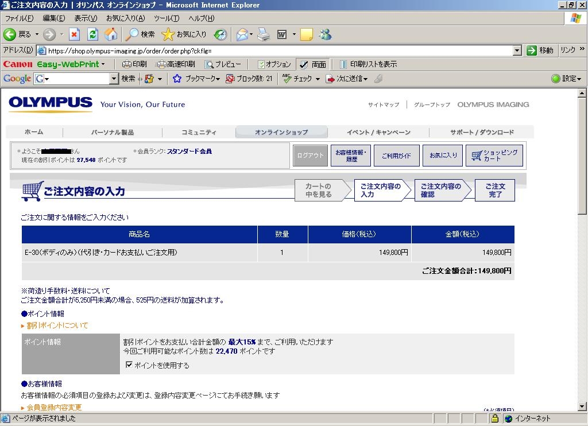This screenshot has height=426, width=588.
Task: Select the コミュニティ navigation tab
Action: pyautogui.click(x=199, y=132)
